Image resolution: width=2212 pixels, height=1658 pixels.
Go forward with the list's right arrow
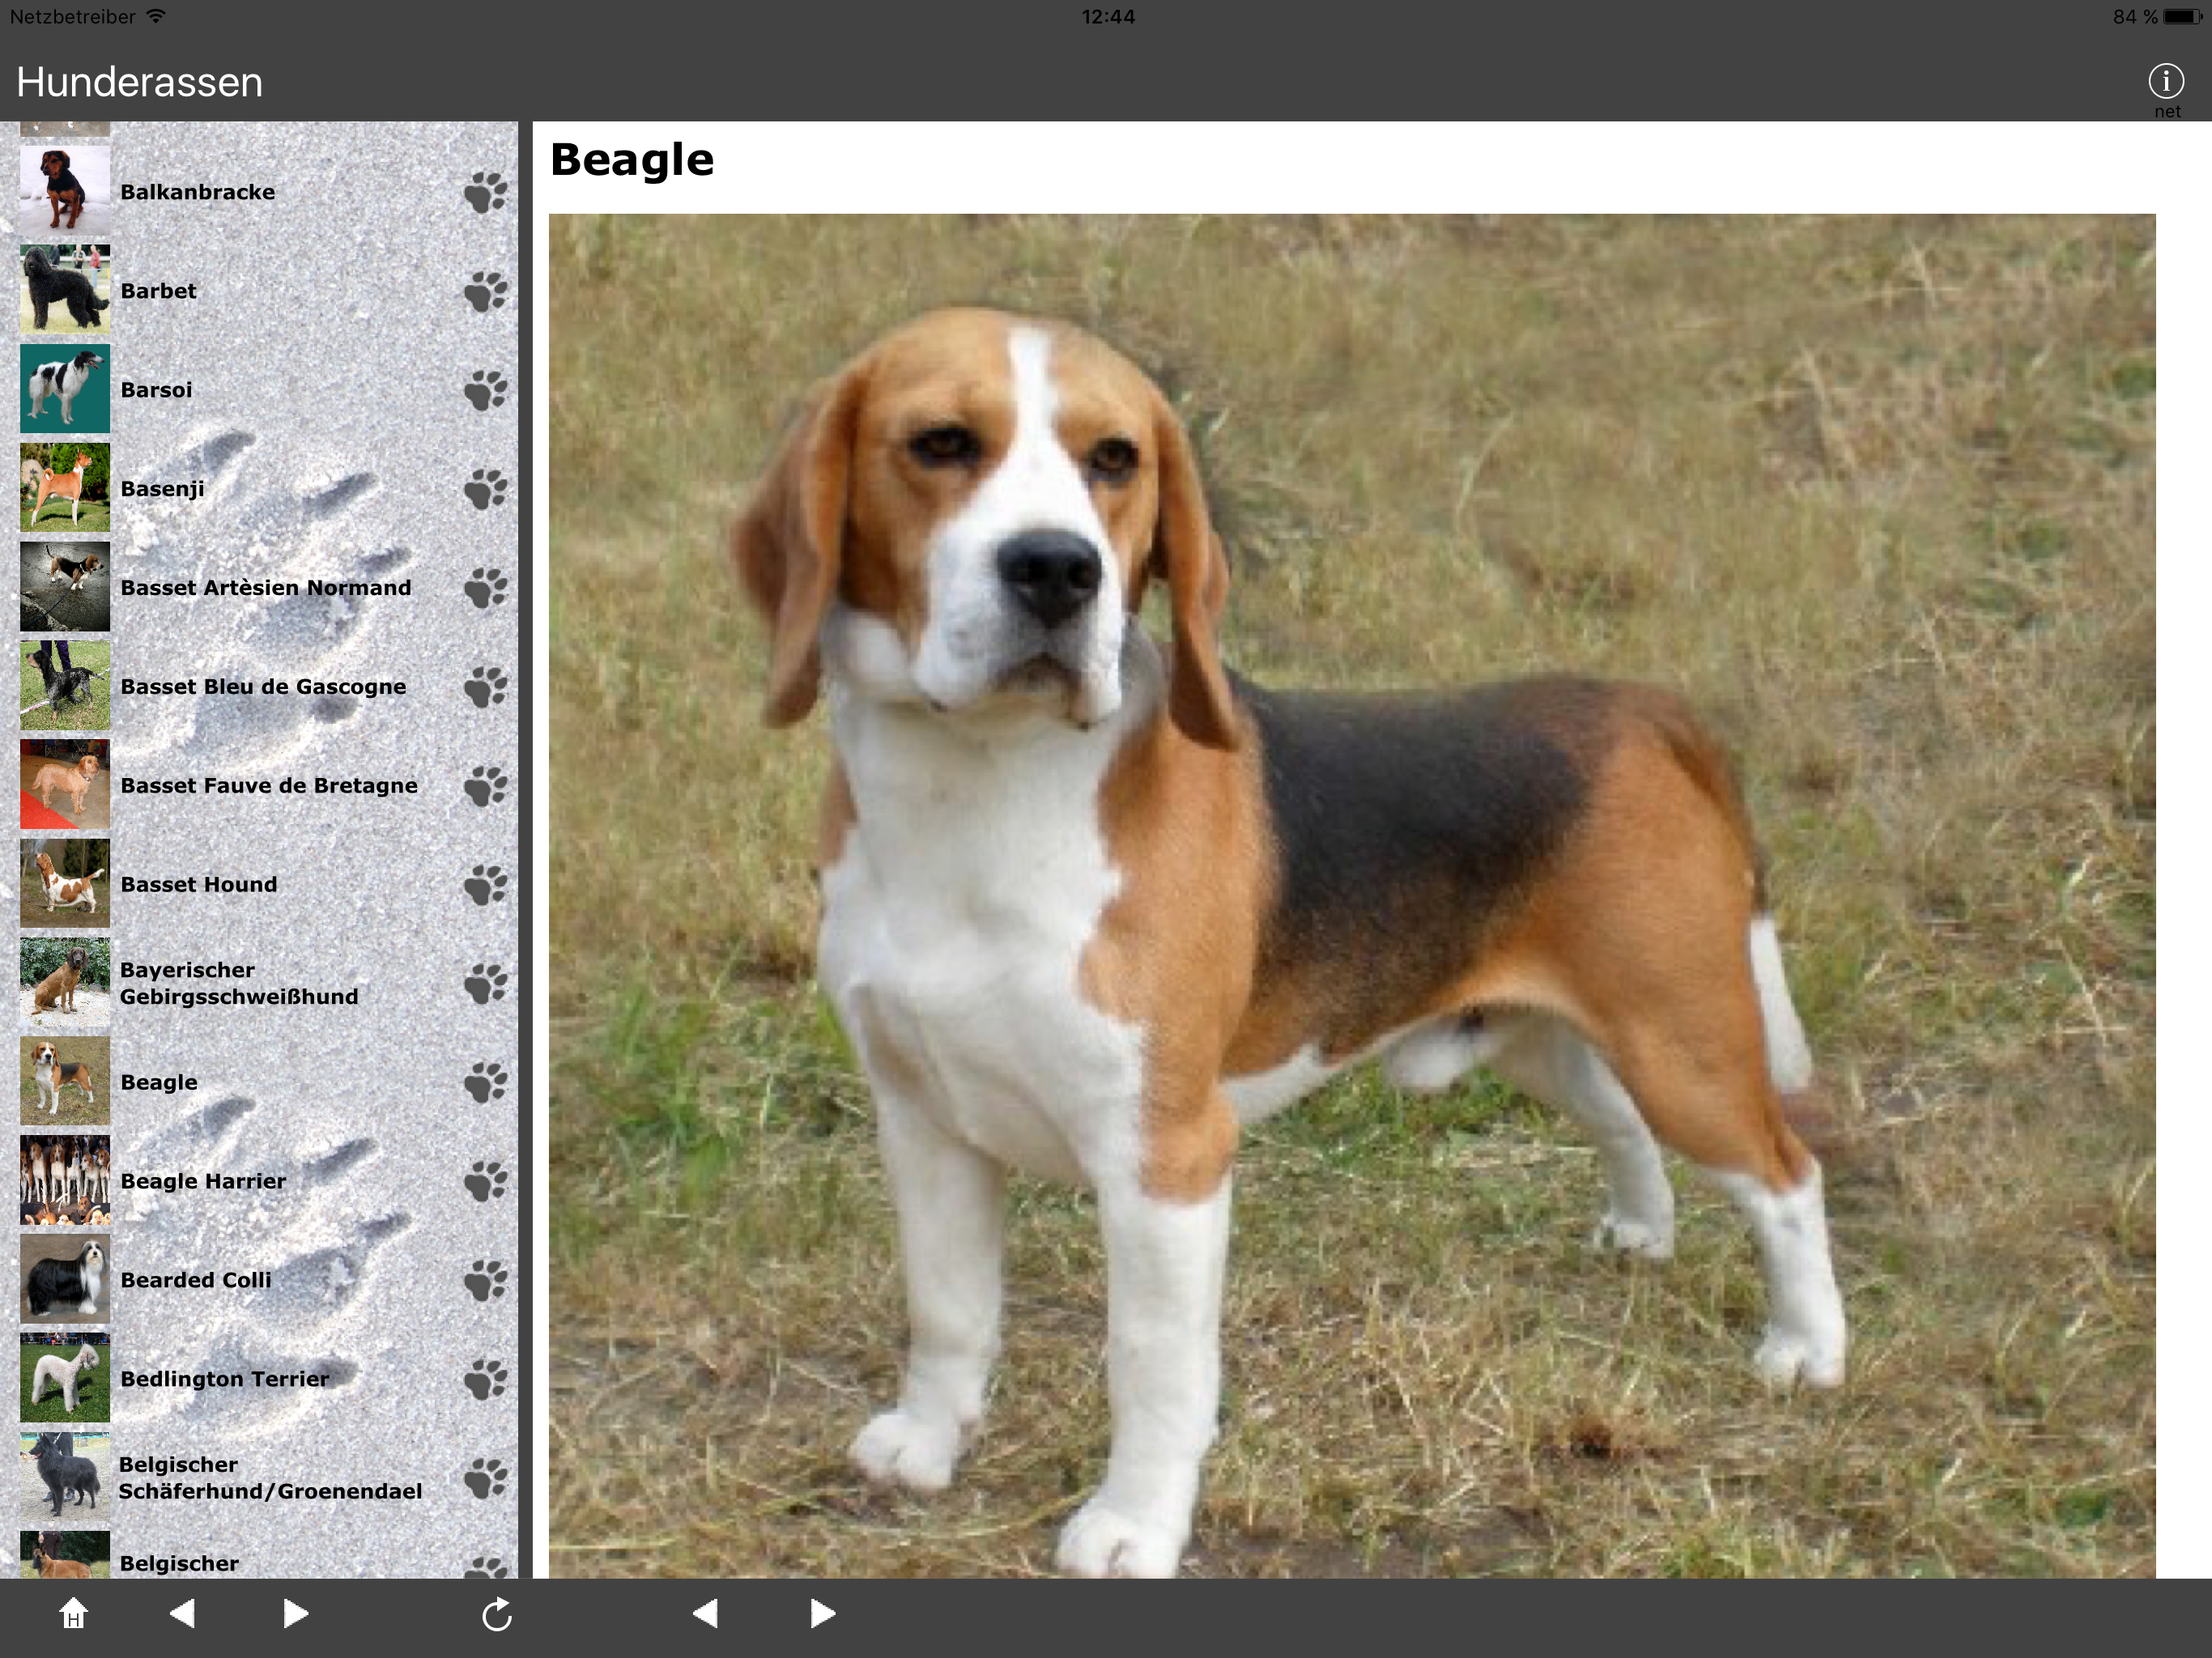[x=295, y=1613]
